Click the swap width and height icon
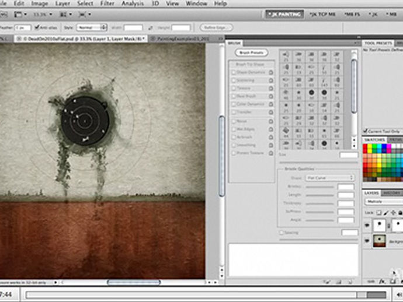Viewport: 403px width, 302px height. pos(150,28)
